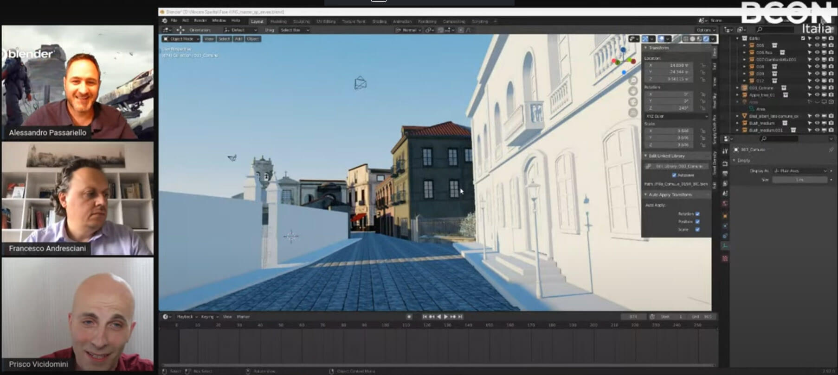This screenshot has height=375, width=838.
Task: Disable render for Bush_medium camera icon
Action: click(x=831, y=123)
